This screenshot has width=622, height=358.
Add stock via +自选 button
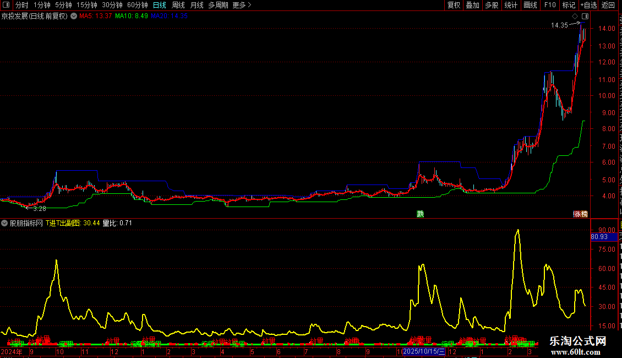[588, 5]
